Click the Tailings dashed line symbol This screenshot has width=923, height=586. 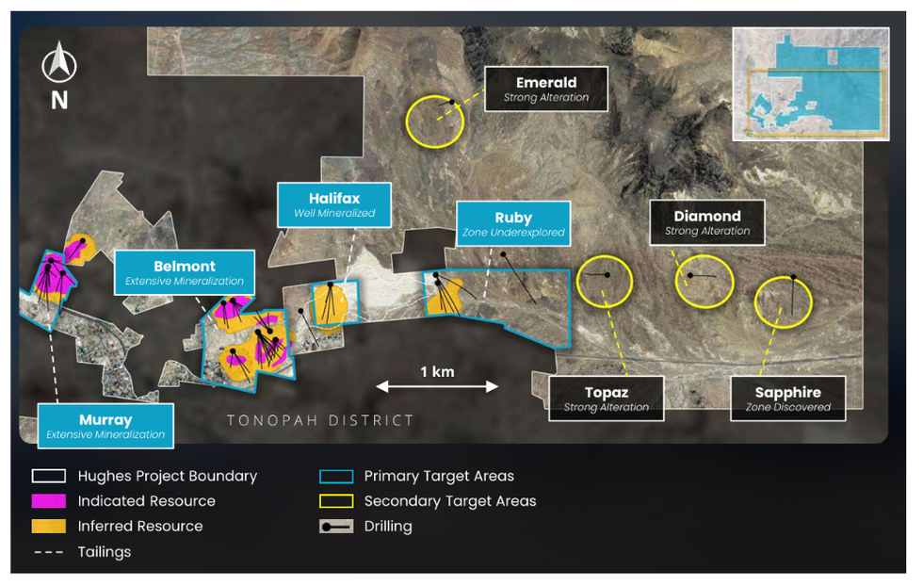(49, 552)
